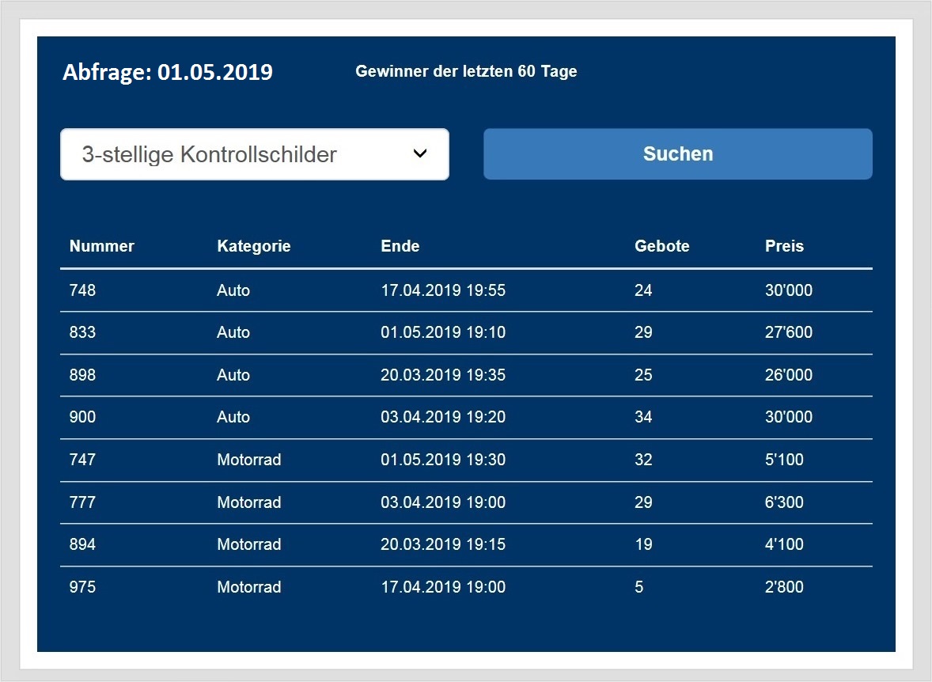Select the Motorrad row numbered 894
932x682 pixels.
click(466, 544)
